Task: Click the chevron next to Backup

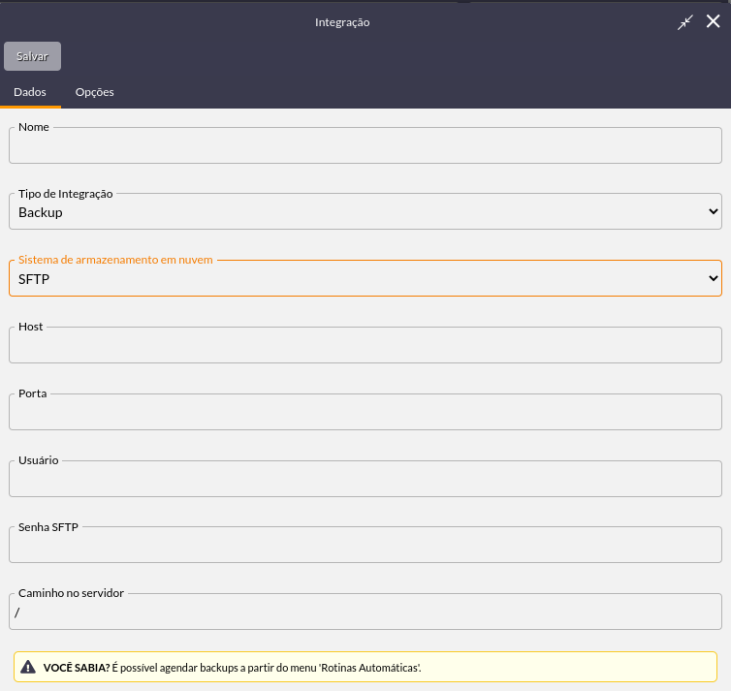Action: pos(713,211)
